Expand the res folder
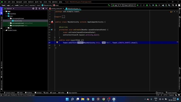The width and height of the screenshot is (181, 102). coord(6,28)
